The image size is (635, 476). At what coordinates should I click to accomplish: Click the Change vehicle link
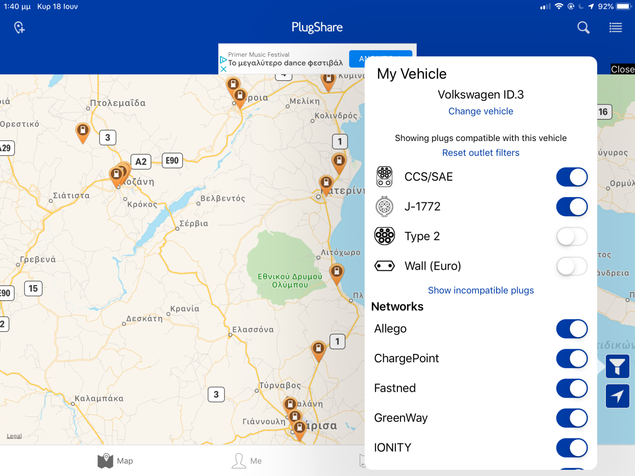point(481,111)
